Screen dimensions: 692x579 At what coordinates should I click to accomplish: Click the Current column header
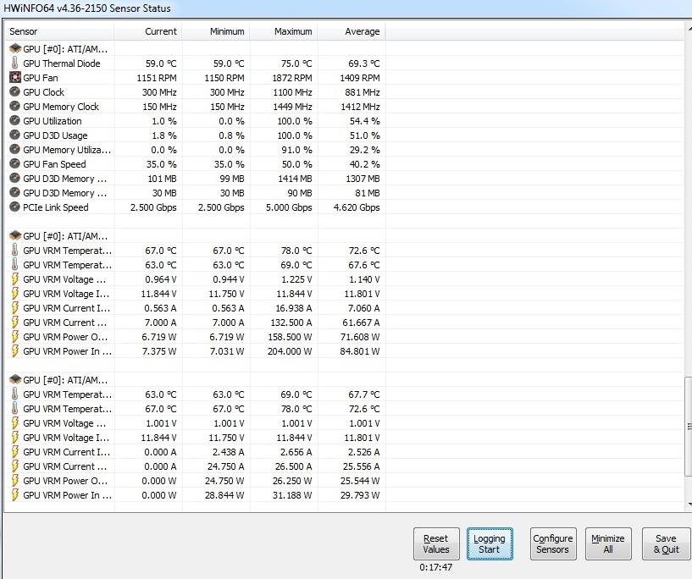point(148,31)
